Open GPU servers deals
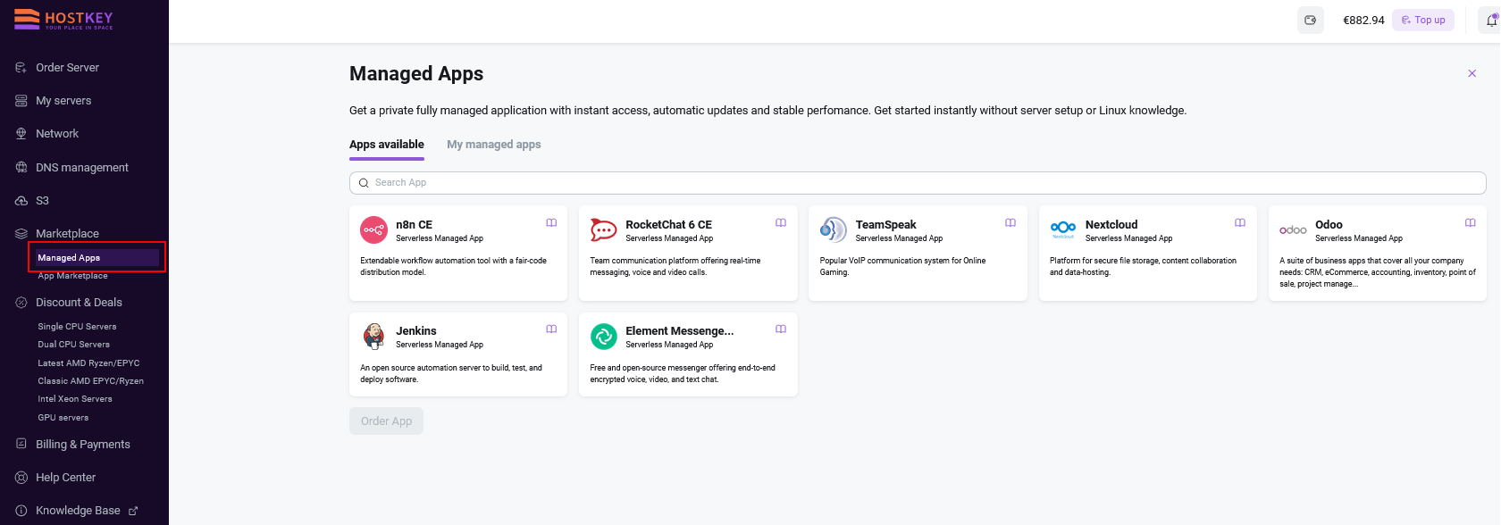This screenshot has width=1501, height=525. 63,418
